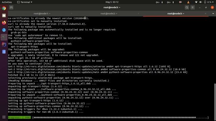Viewport: 216px width, 121px height.
Task: Select the Terminal icon in the dock
Action: [4, 37]
